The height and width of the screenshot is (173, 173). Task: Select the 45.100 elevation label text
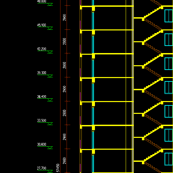coord(42,25)
